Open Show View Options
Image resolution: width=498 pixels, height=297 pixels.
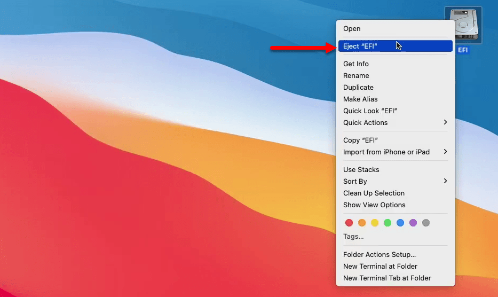tap(396, 205)
